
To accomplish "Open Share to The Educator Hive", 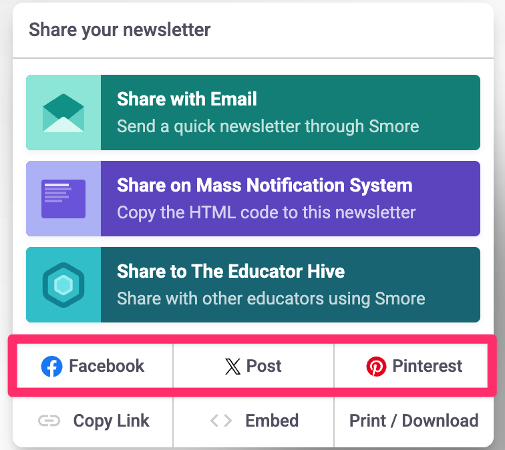I will click(x=230, y=272).
